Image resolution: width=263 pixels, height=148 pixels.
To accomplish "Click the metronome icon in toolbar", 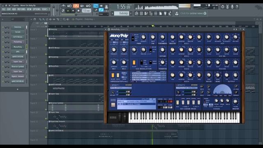I will click(x=63, y=6).
